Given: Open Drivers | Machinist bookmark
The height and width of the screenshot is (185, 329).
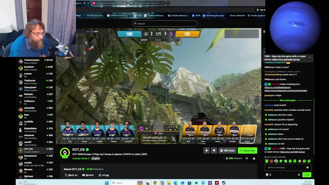Looking at the screenshot, I should (x=237, y=15).
